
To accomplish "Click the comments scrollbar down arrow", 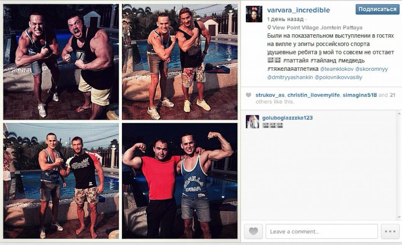I will pyautogui.click(x=399, y=218).
